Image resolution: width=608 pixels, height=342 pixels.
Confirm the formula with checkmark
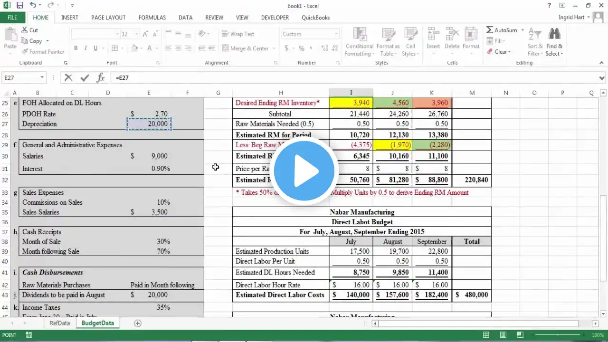85,77
